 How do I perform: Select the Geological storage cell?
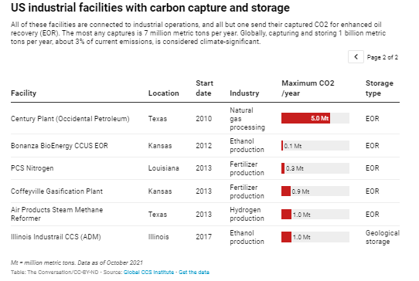tap(383, 237)
